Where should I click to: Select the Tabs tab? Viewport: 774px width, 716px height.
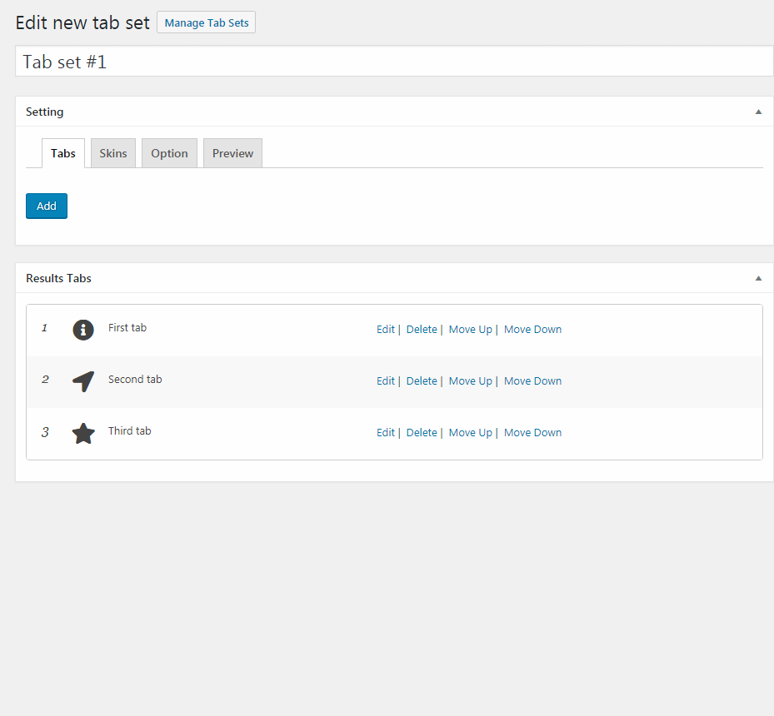point(63,153)
